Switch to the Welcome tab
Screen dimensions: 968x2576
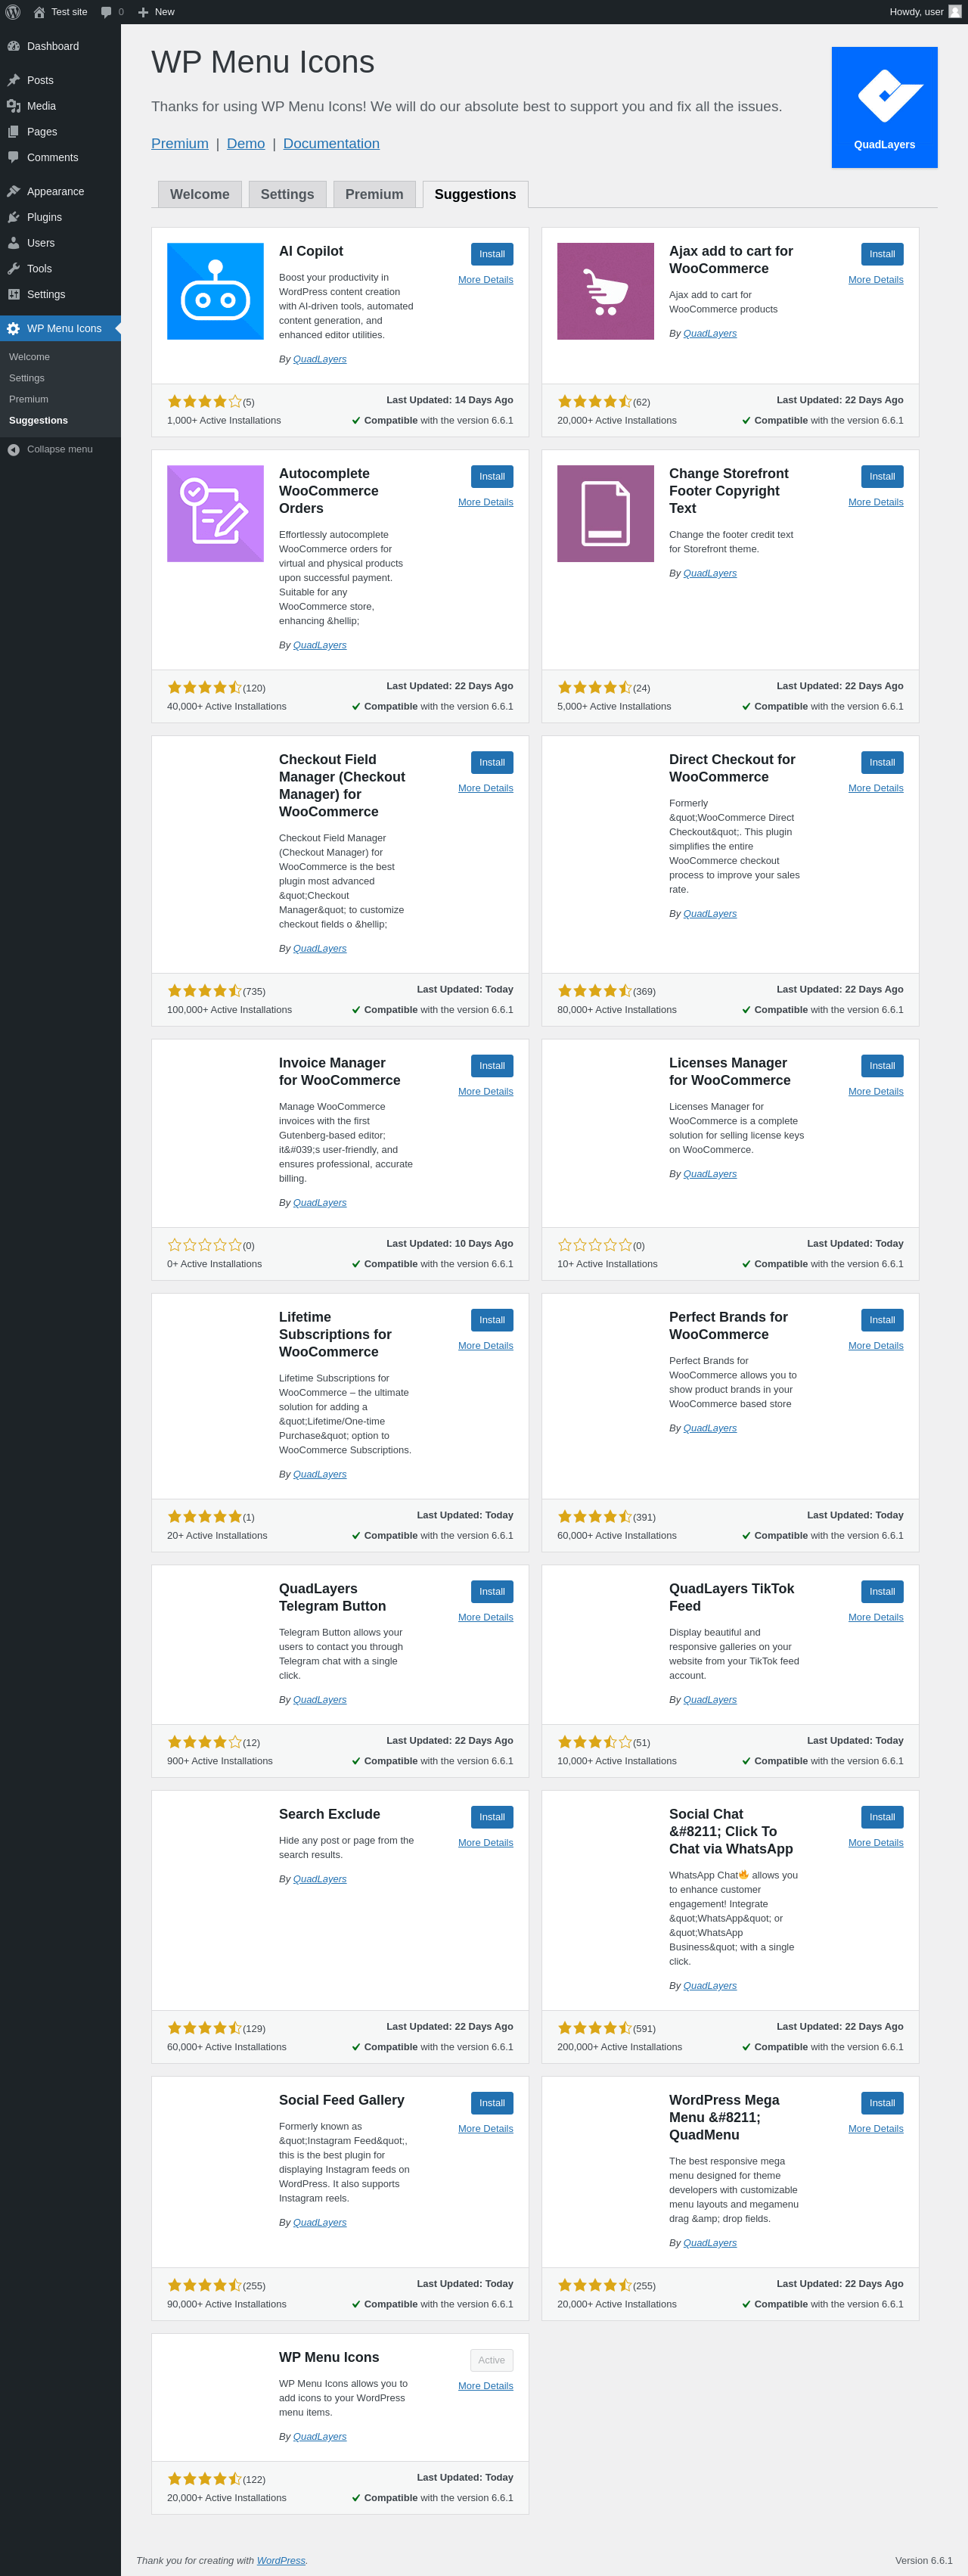tap(200, 194)
